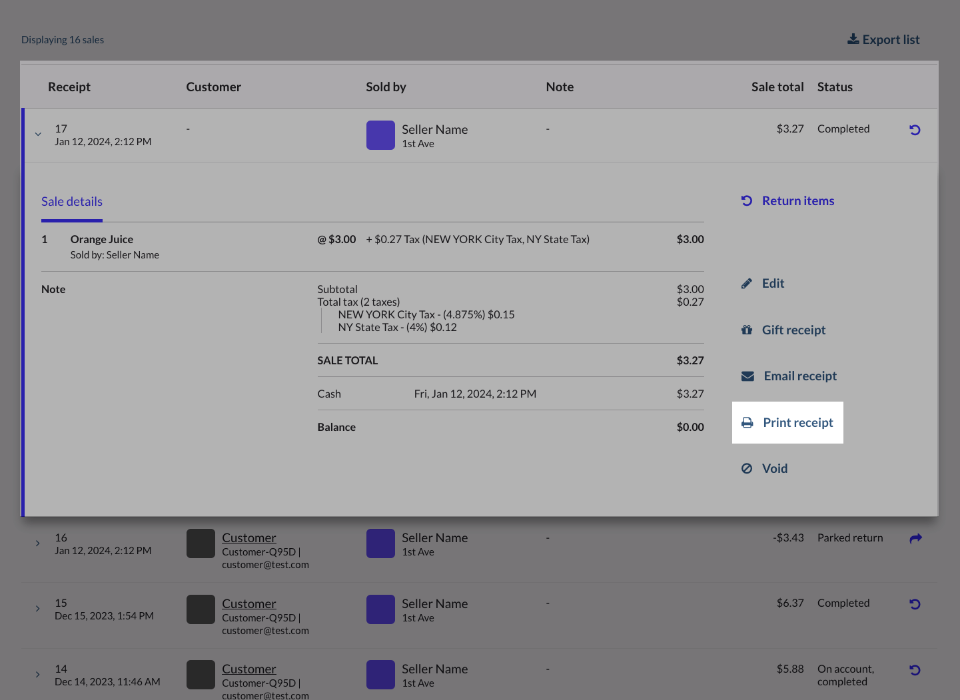The height and width of the screenshot is (700, 960).
Task: Expand receipt 15 sale details
Action: click(38, 609)
